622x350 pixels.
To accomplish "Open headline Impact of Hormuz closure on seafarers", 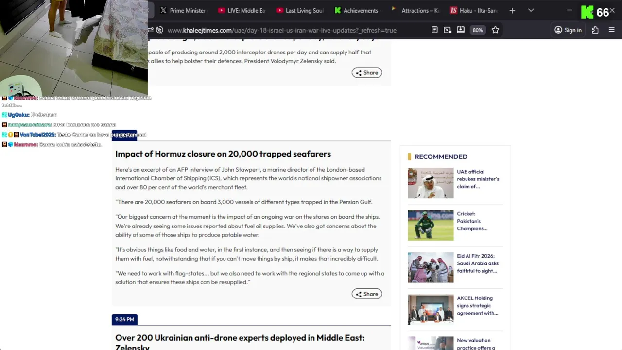I will [223, 154].
